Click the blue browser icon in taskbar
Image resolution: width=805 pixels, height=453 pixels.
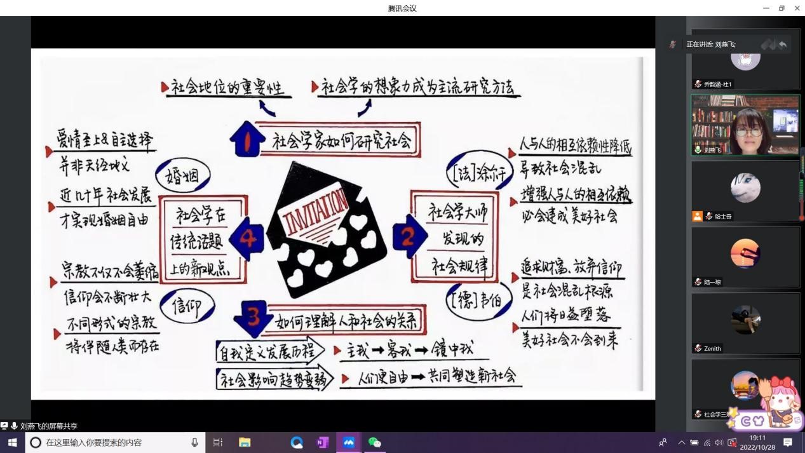click(x=297, y=442)
